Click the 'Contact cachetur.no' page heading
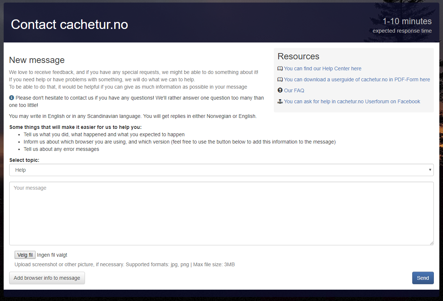Screen dimensions: 443x301 (x=70, y=24)
